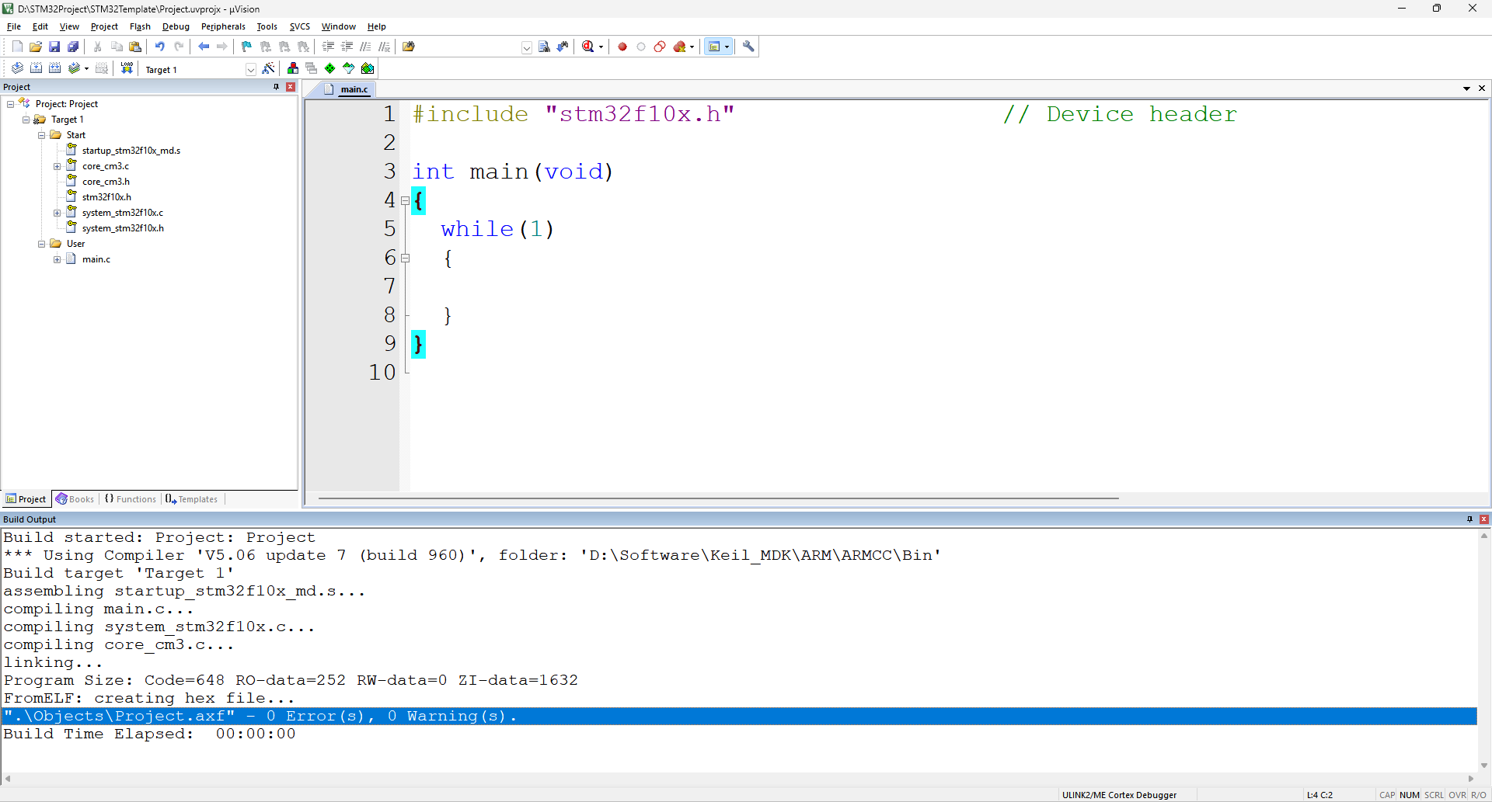Click the Manage Run-Time Environment green diamond
This screenshot has height=802, width=1492.
[x=330, y=68]
